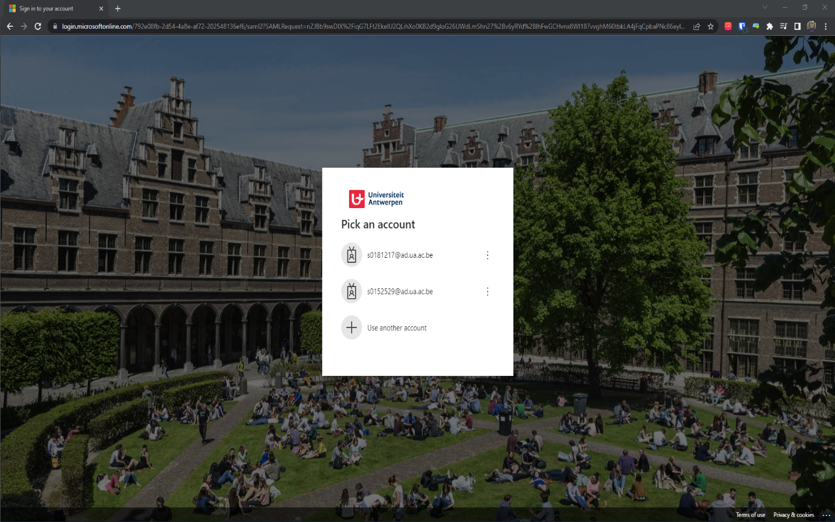Open the Chrome three-dot menu
Screen dimensions: 835x522
click(825, 27)
